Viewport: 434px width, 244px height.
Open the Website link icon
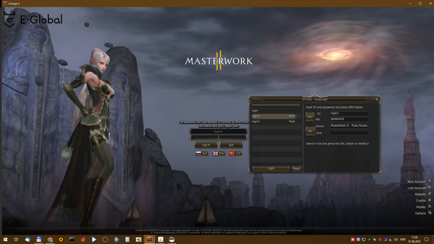point(429,194)
